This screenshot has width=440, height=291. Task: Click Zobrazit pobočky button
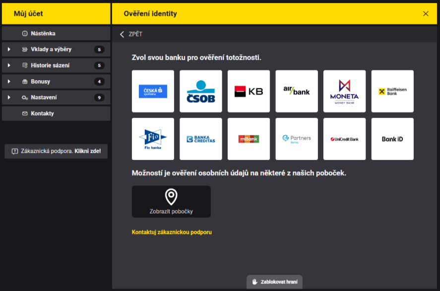pos(171,201)
